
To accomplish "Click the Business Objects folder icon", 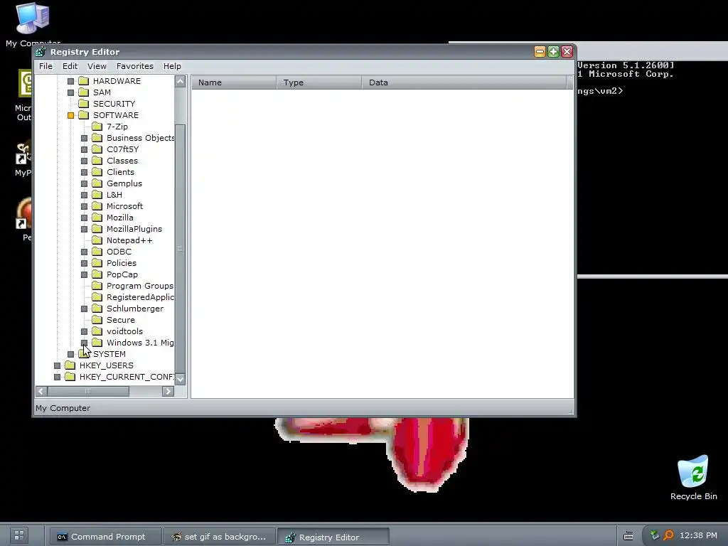I will 97,138.
